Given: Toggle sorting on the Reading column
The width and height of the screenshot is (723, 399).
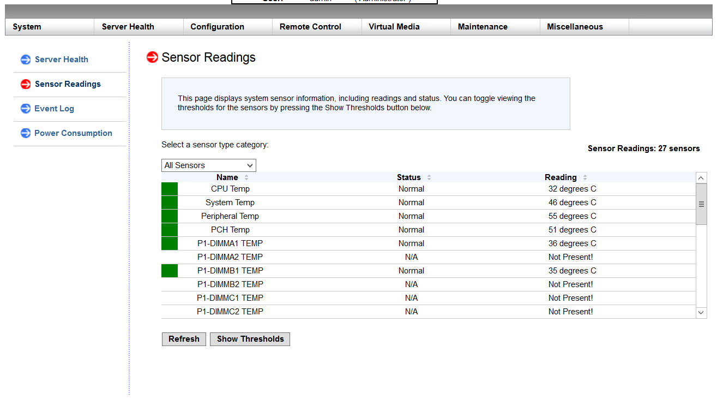Looking at the screenshot, I should [x=585, y=177].
